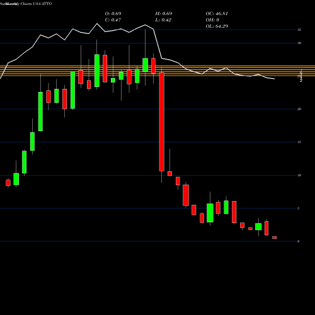Select the first small red candle at far left

8,183
